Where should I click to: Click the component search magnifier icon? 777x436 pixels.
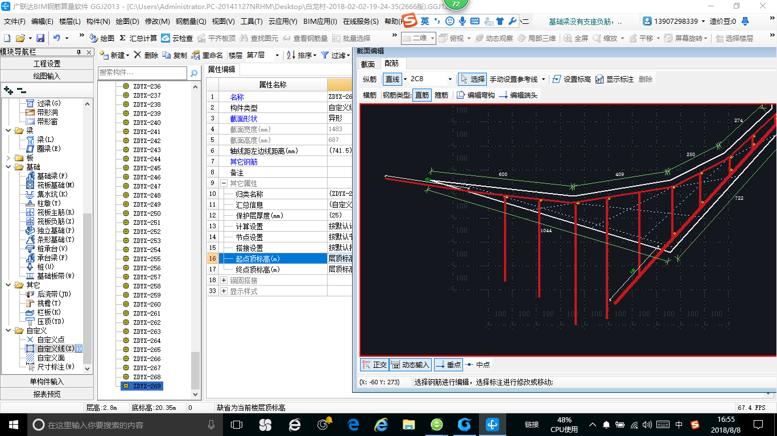click(x=194, y=73)
